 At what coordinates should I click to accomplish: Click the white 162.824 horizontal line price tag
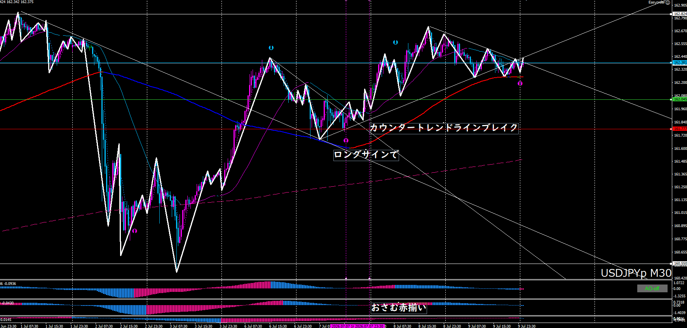point(680,14)
